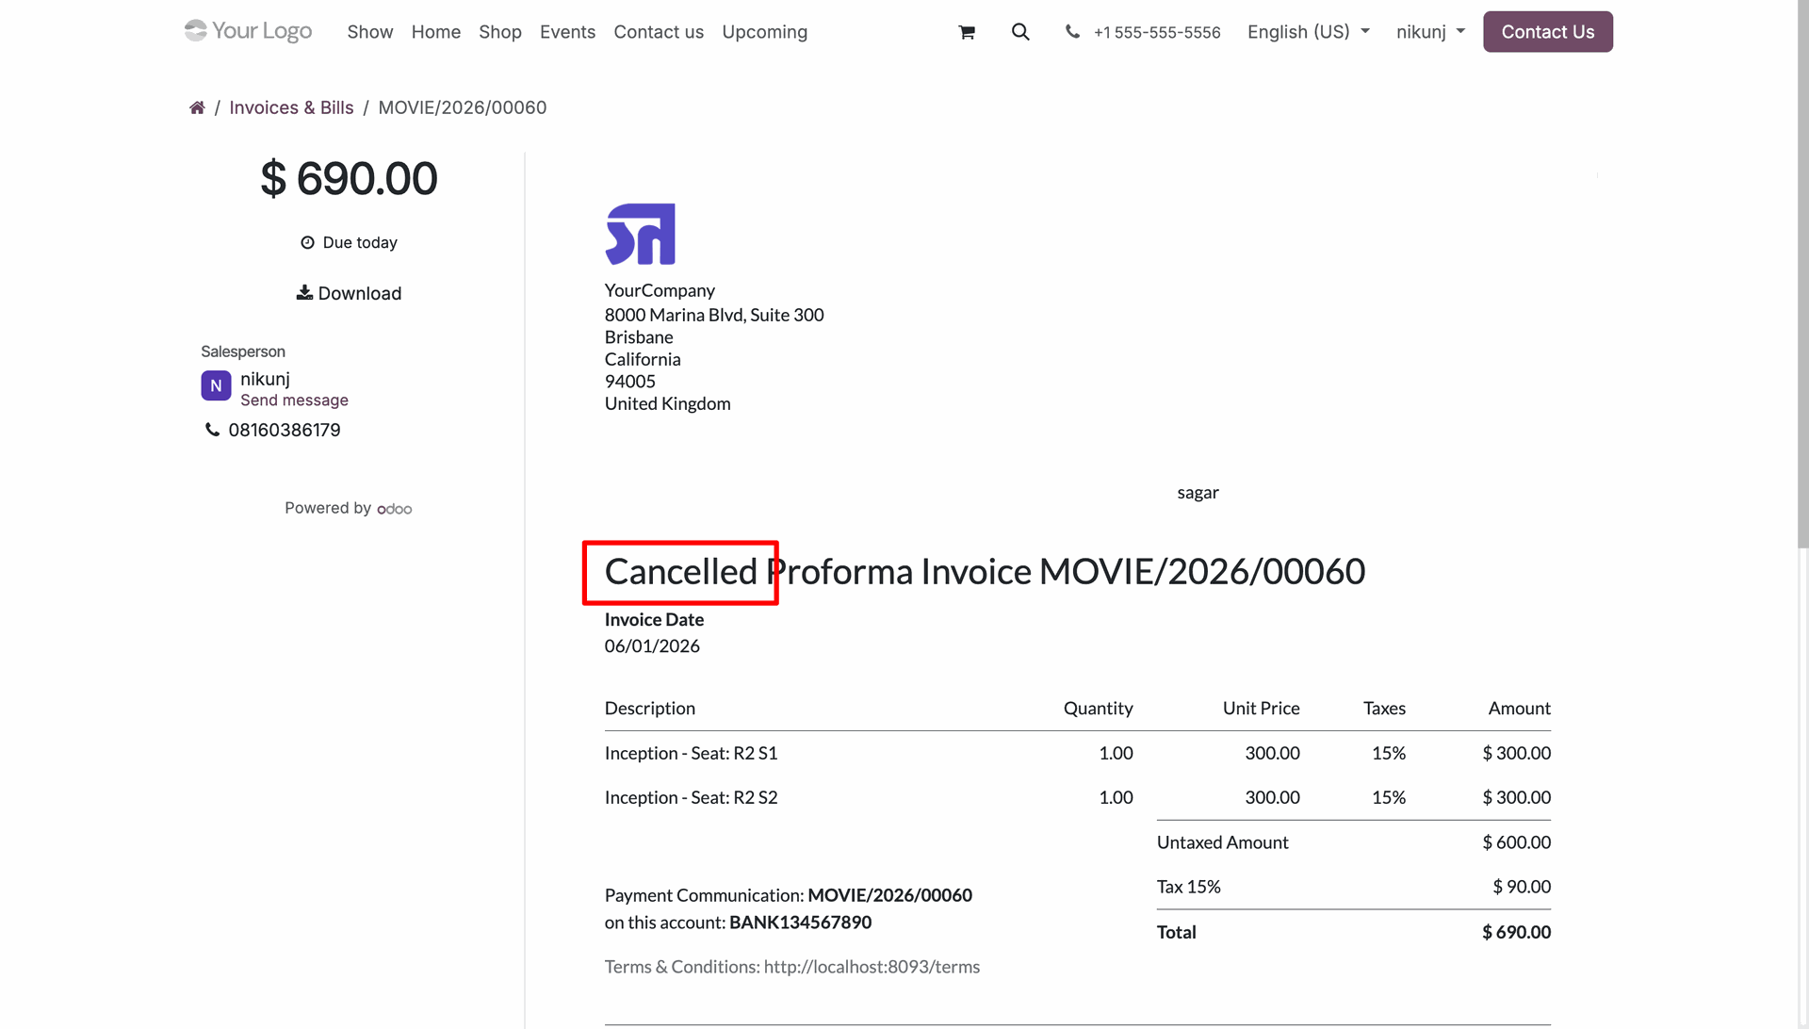Click the Download invoice link
This screenshot has width=1809, height=1029.
click(x=349, y=293)
